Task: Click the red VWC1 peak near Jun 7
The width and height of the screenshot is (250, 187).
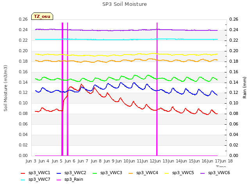Action: [x=81, y=85]
